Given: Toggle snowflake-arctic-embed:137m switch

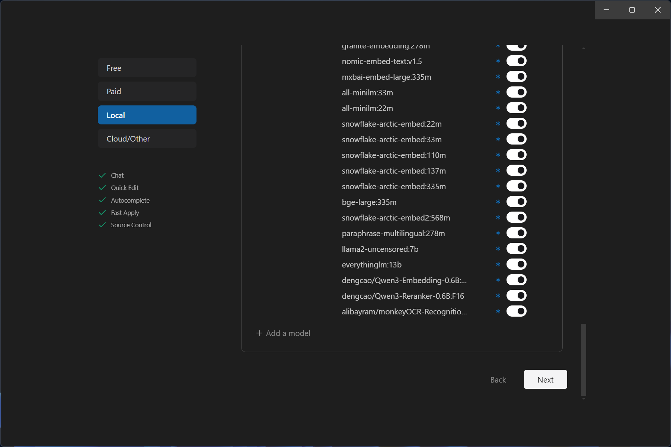Looking at the screenshot, I should pos(517,170).
